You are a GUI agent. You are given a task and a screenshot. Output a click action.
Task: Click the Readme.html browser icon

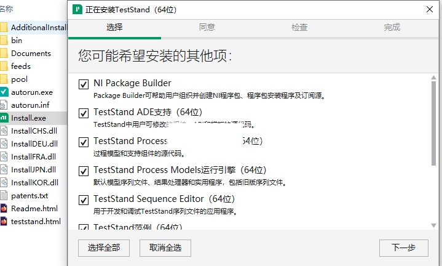click(x=4, y=208)
